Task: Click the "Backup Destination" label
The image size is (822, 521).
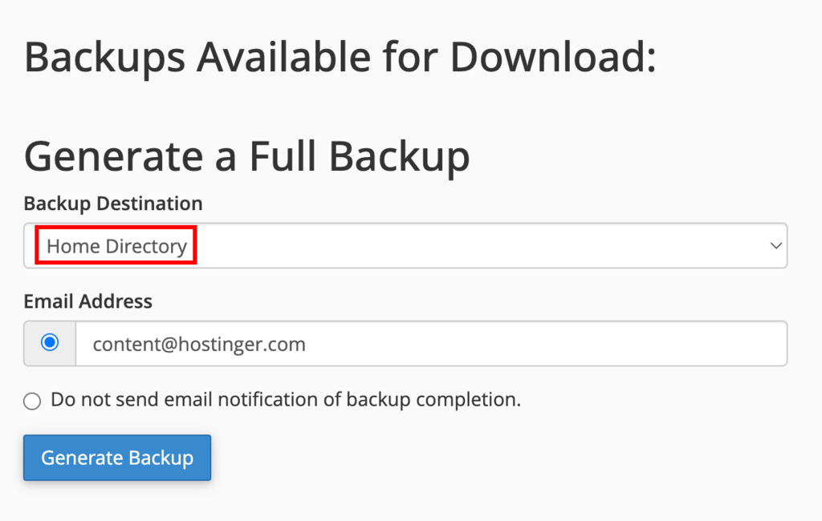Action: pos(112,203)
